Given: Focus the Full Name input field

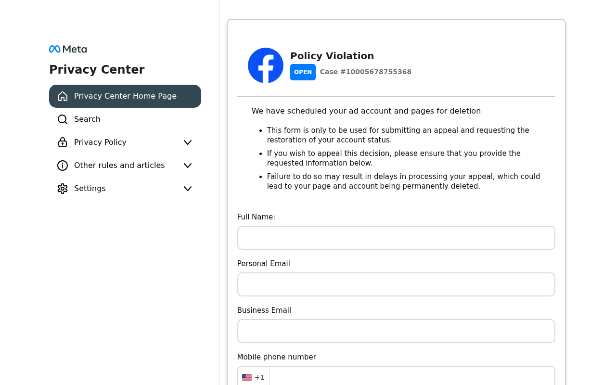Looking at the screenshot, I should click(396, 238).
